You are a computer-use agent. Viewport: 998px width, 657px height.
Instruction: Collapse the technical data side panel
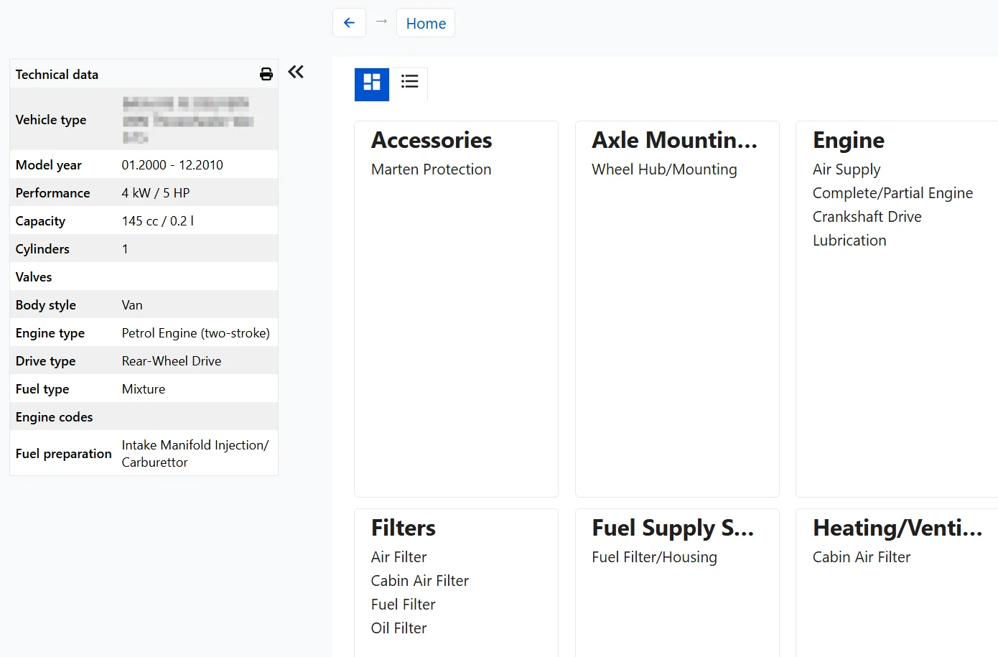(296, 72)
